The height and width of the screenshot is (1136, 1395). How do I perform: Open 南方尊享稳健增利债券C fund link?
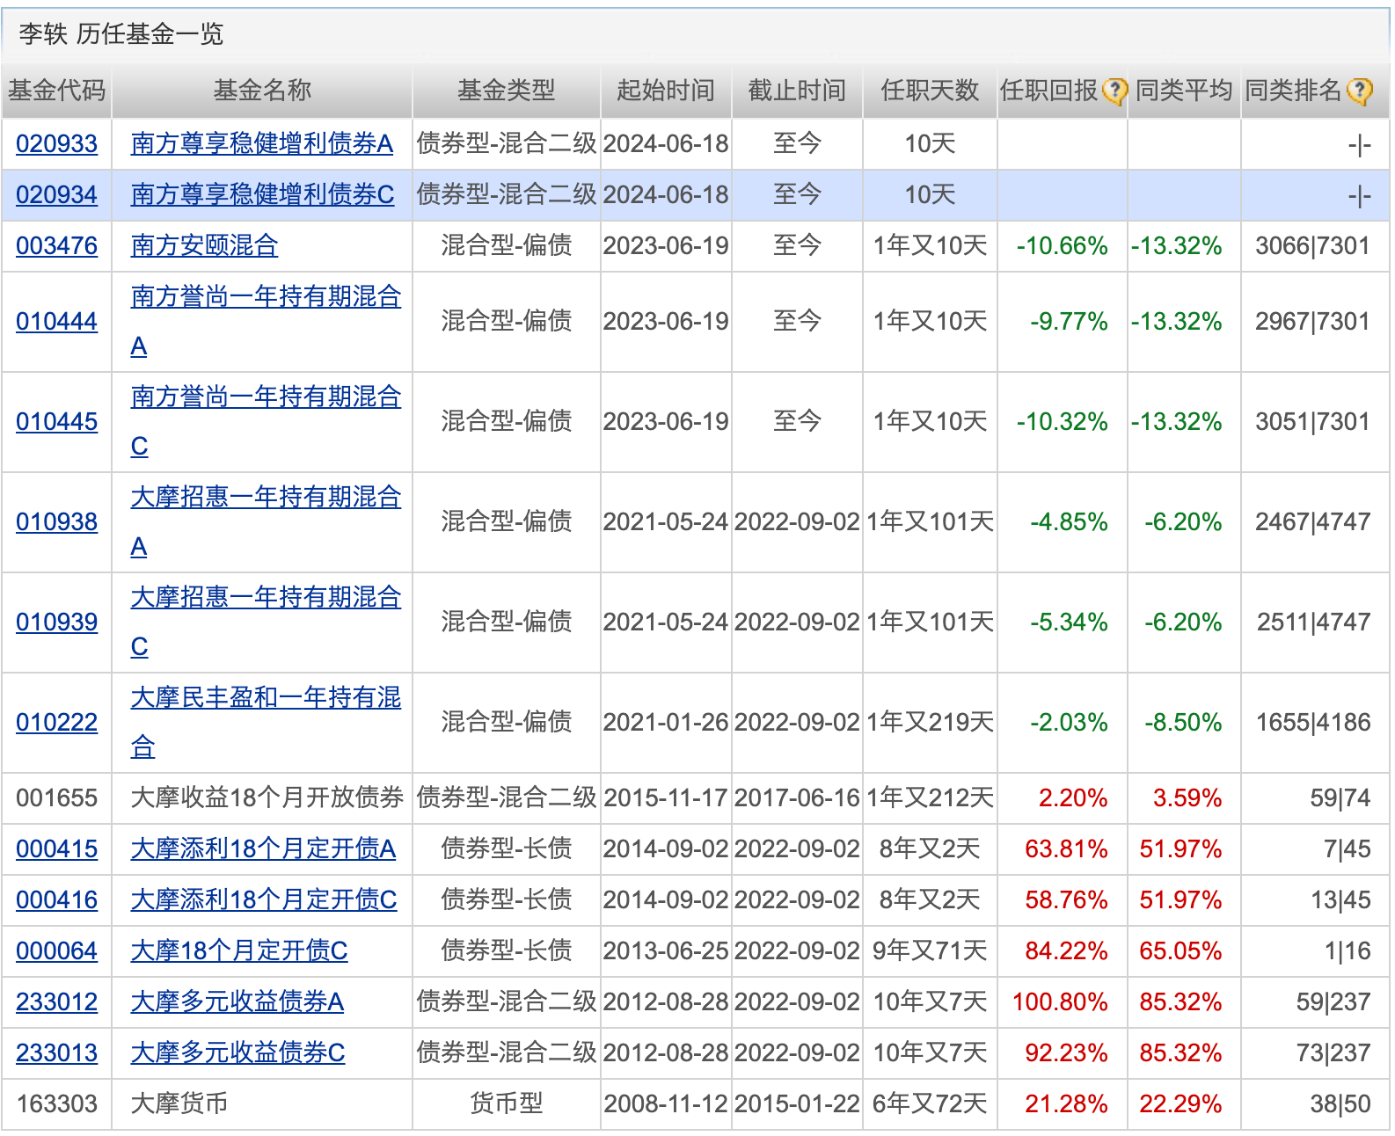(262, 195)
